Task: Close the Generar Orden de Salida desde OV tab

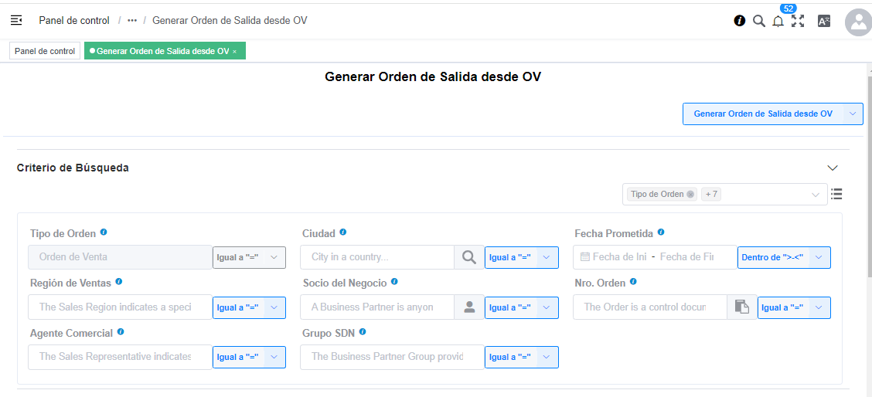Action: point(235,51)
